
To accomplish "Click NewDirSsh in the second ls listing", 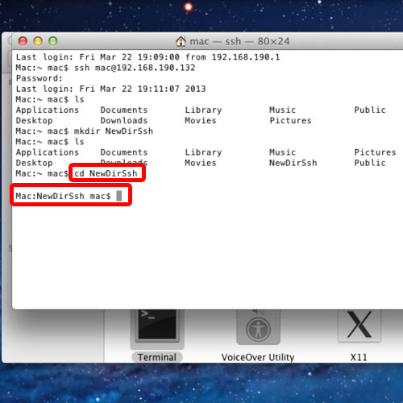I will pos(293,163).
